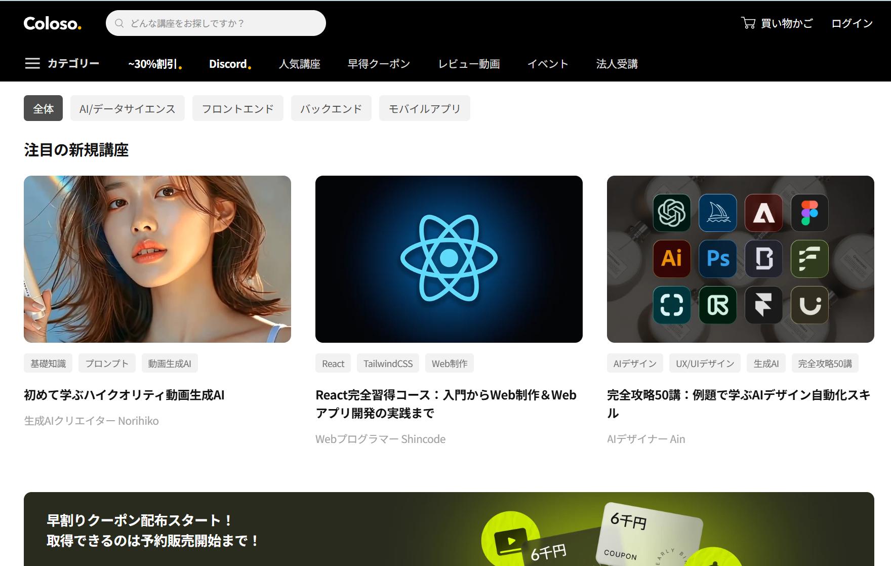Open React完全習得コース course title
891x566 pixels.
click(x=446, y=404)
